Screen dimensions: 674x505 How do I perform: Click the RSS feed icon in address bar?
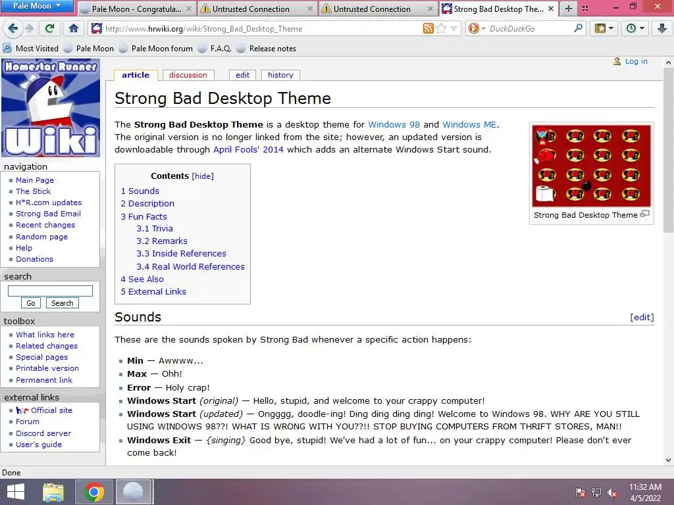coord(428,29)
